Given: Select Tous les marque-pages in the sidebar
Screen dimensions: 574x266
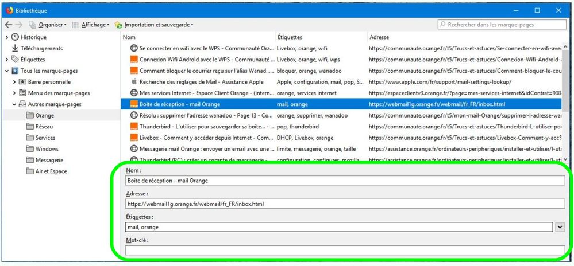Looking at the screenshot, I should [x=49, y=71].
